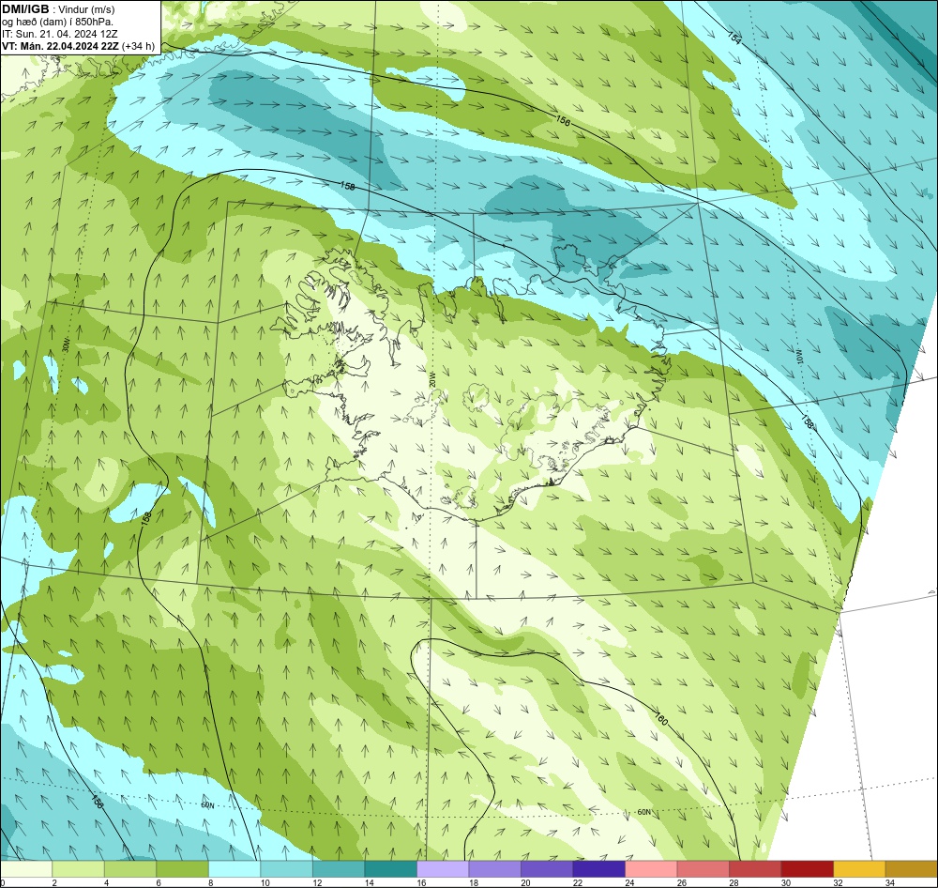Click the "(+34 h)" forecast offset text
938x888 pixels.
pyautogui.click(x=138, y=46)
